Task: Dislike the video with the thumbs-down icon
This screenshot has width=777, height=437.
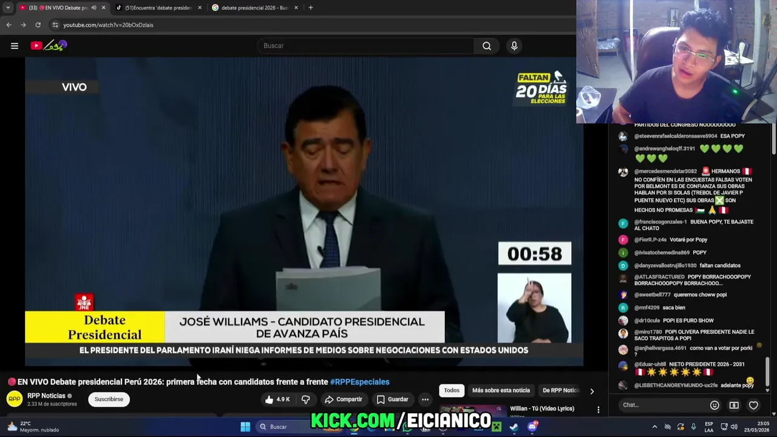Action: coord(306,399)
